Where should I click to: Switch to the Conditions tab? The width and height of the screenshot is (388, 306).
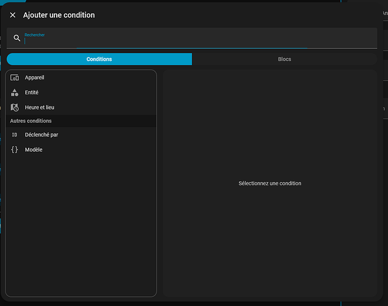click(99, 59)
